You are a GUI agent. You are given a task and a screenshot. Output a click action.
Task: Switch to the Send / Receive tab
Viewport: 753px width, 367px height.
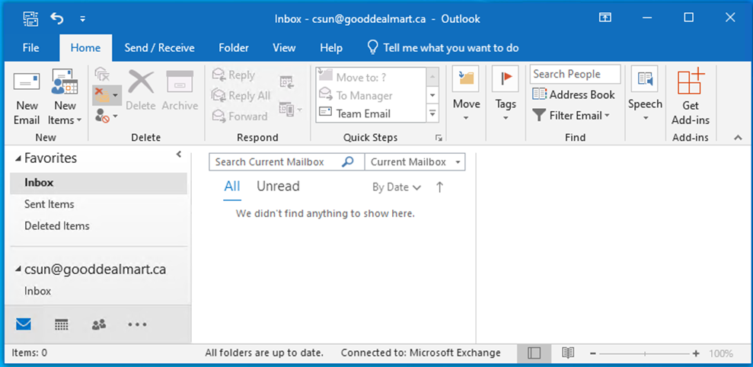click(x=159, y=48)
